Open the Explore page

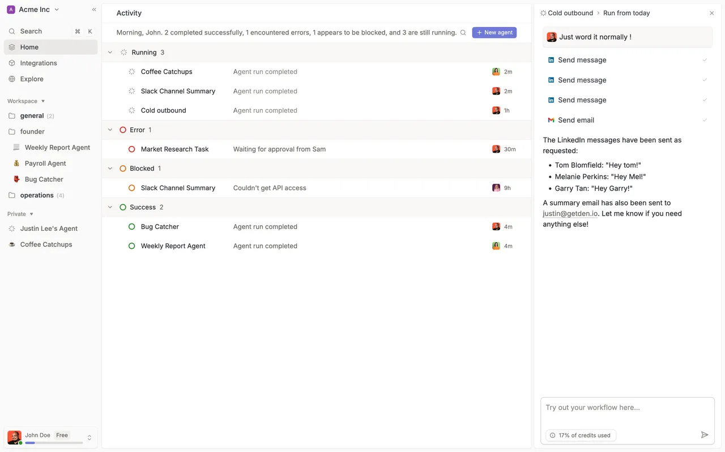[50, 79]
